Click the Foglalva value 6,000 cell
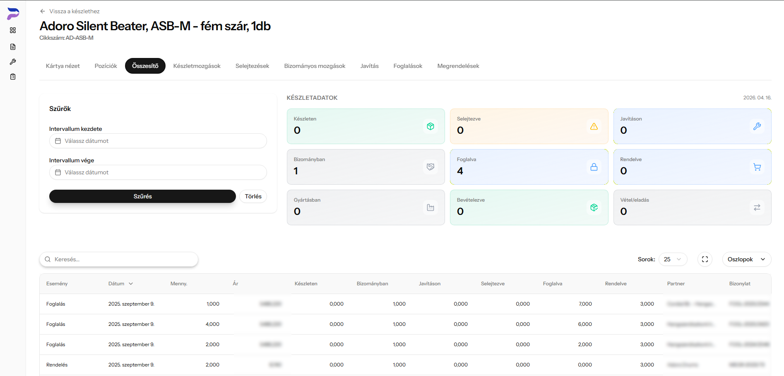784x376 pixels. (x=585, y=324)
